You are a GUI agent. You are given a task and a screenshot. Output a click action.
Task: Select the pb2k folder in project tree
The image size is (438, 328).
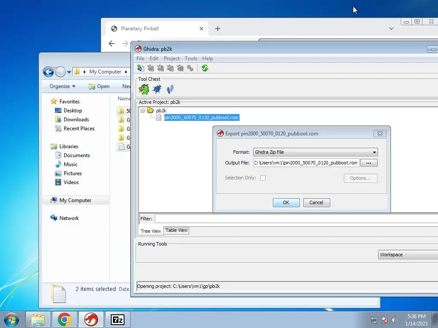tap(161, 111)
